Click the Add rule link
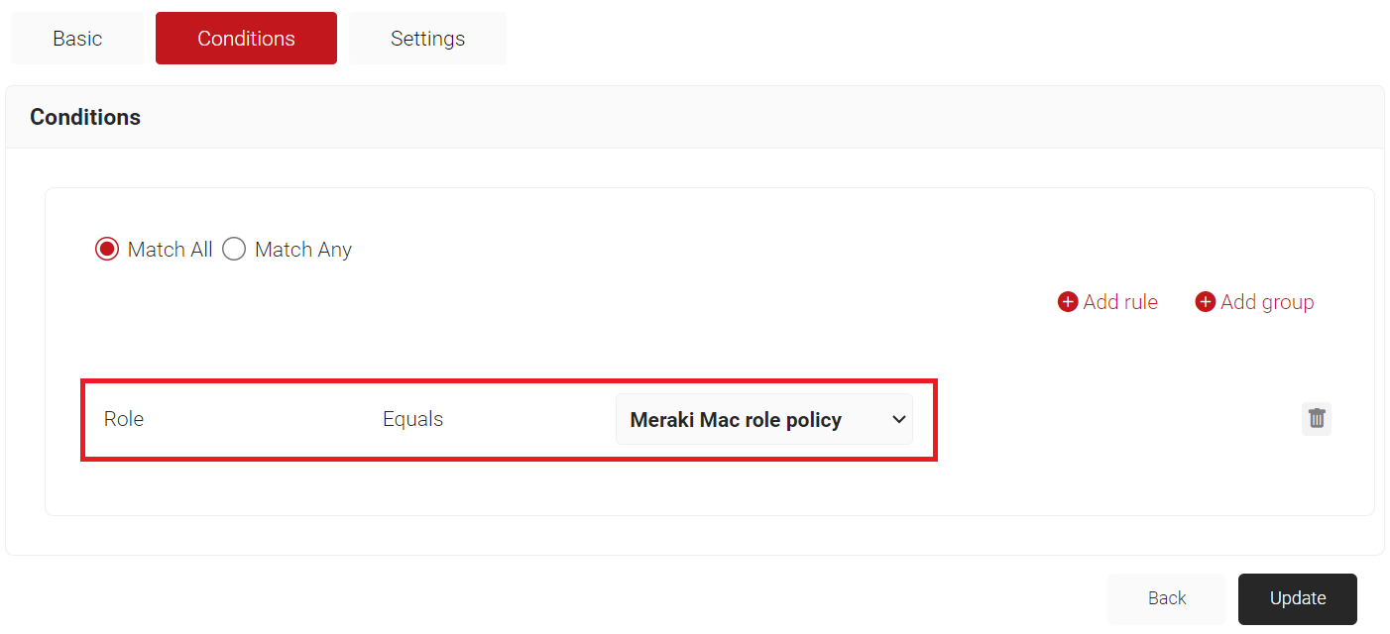Screen dimensions: 1390x634 1120,302
